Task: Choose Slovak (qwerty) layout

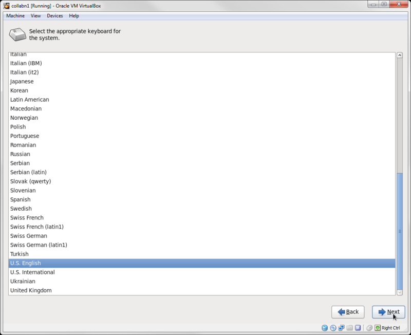Action: (202, 181)
